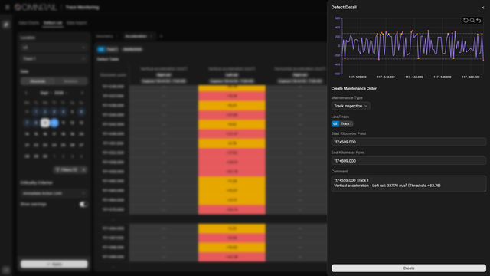Click the 117+520.000 axis label
Viewport: 490px width, 276px height.
coord(358,77)
